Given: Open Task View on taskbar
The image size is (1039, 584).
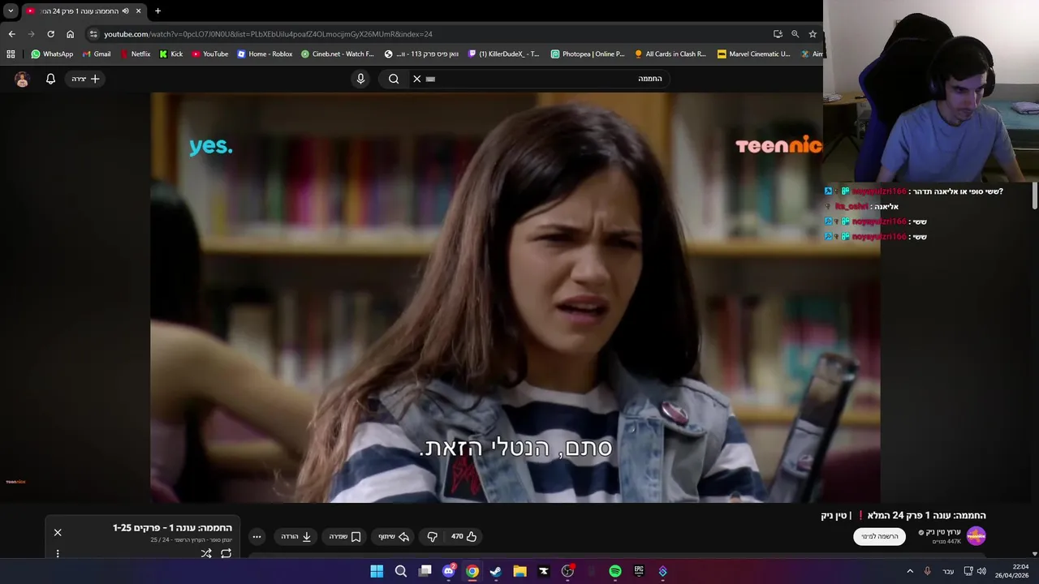Looking at the screenshot, I should pyautogui.click(x=425, y=571).
